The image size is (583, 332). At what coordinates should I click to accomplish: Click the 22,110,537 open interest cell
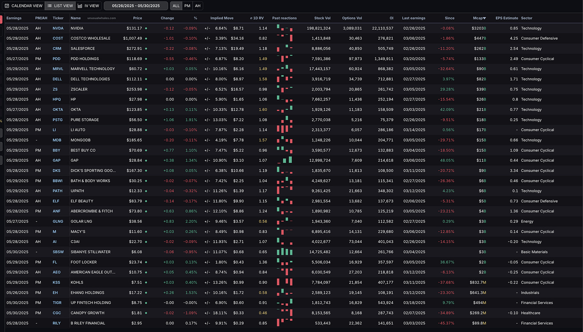click(x=382, y=28)
